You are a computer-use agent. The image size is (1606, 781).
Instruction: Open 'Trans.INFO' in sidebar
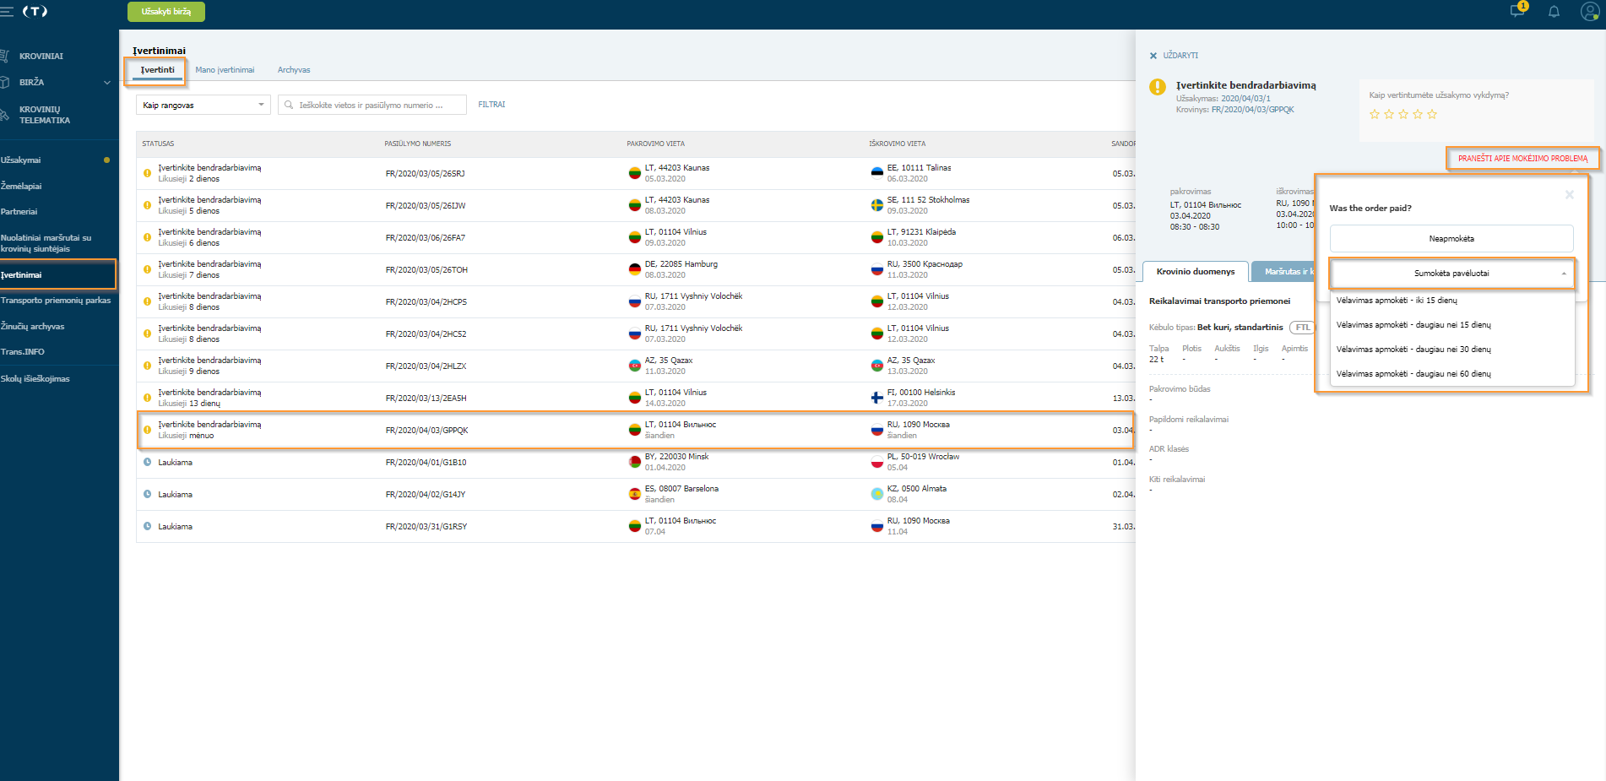pyautogui.click(x=23, y=352)
